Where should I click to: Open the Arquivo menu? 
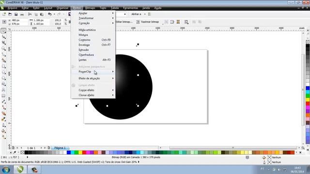tap(13, 8)
